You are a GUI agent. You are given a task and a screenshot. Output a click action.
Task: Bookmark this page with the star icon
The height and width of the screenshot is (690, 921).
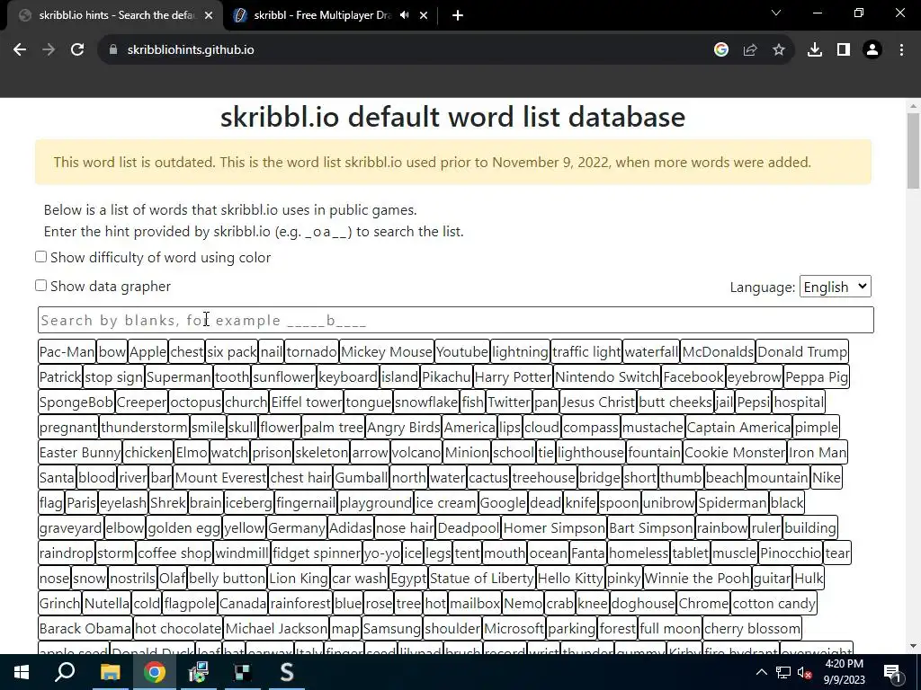pyautogui.click(x=779, y=50)
